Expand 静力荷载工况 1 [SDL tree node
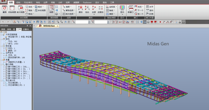 [x=4, y=67]
